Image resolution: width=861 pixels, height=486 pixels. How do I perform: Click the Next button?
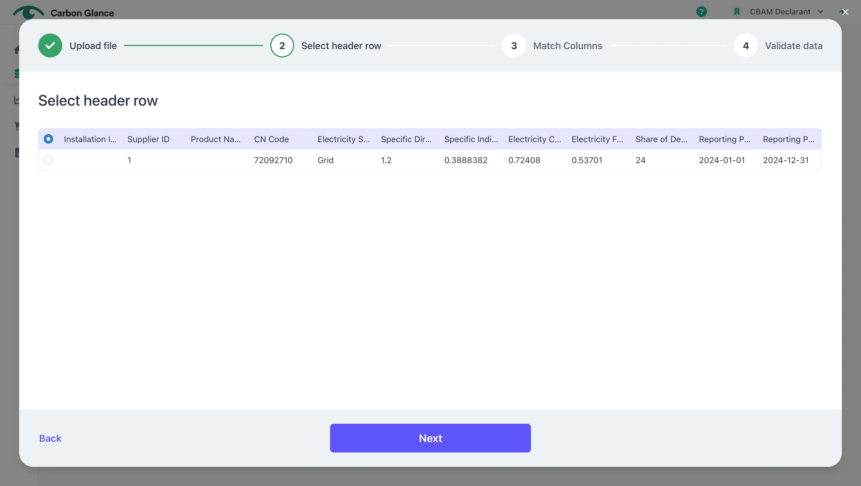click(430, 438)
